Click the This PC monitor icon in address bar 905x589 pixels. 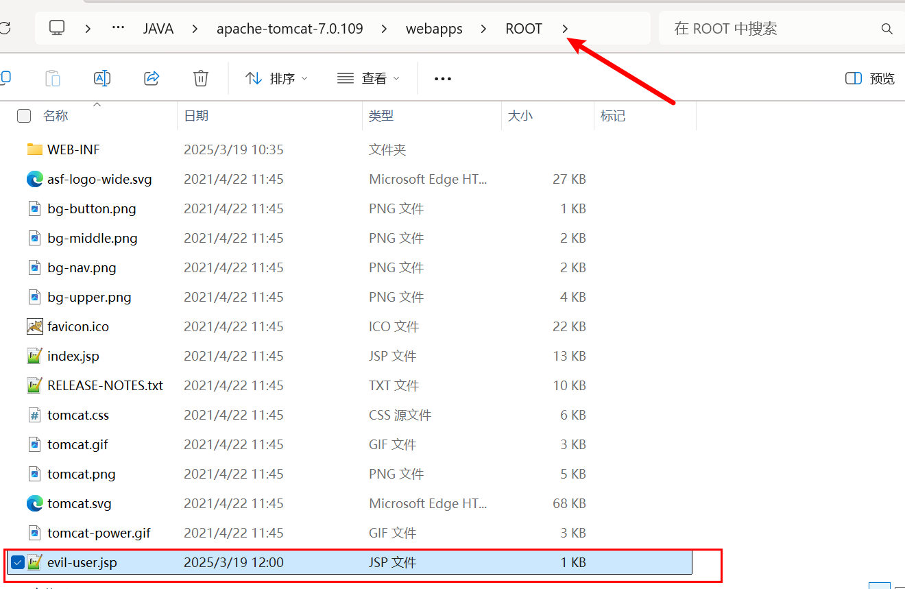[x=57, y=28]
